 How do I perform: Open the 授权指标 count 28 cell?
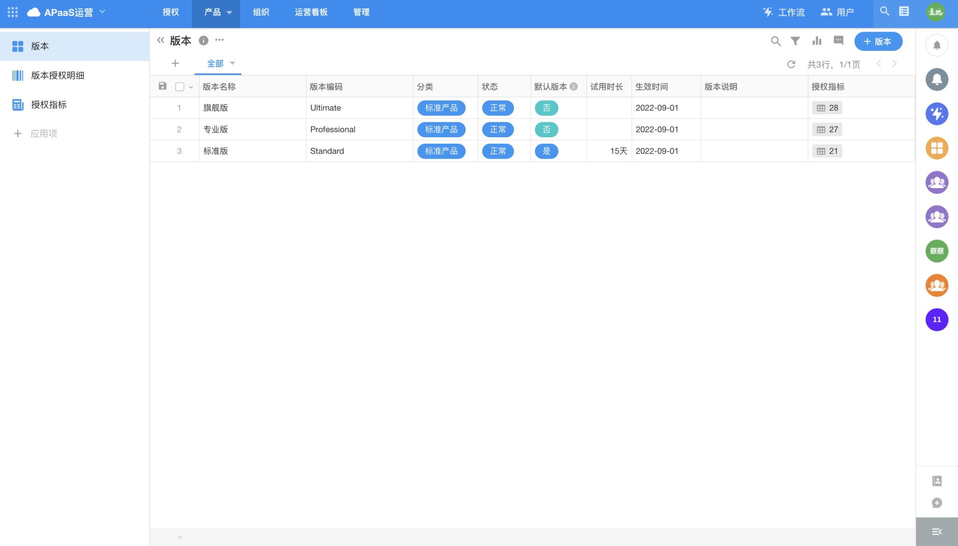coord(827,108)
